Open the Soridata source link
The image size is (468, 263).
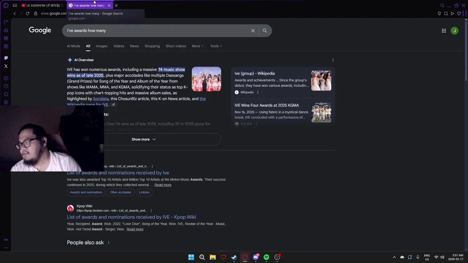pyautogui.click(x=101, y=99)
